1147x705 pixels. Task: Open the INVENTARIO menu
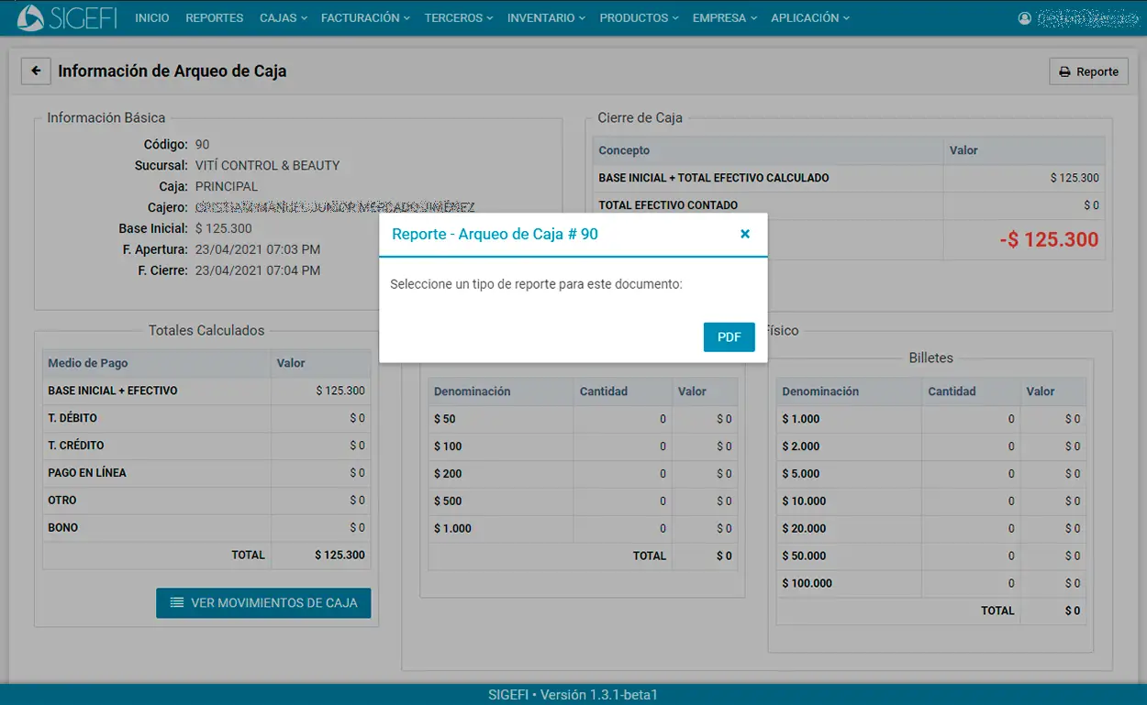click(546, 18)
